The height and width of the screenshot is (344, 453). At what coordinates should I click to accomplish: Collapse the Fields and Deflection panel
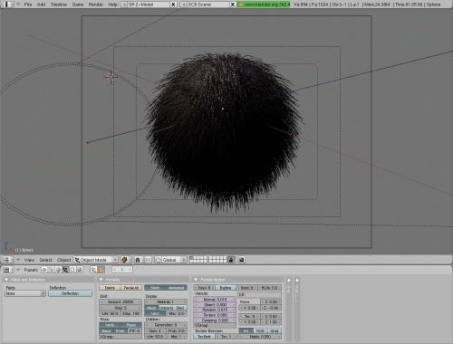tap(6, 280)
